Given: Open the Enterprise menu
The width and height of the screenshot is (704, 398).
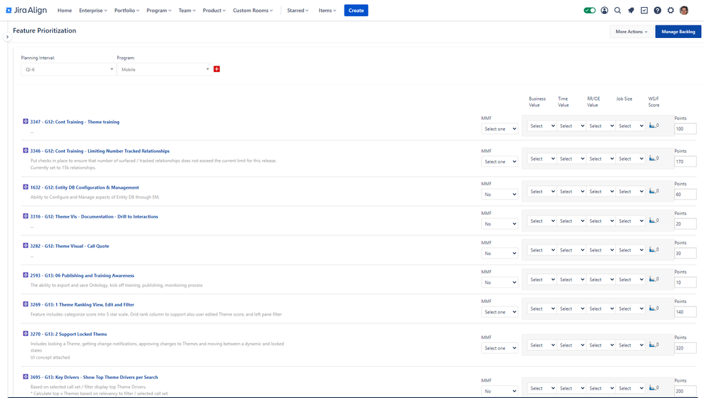Looking at the screenshot, I should 93,11.
